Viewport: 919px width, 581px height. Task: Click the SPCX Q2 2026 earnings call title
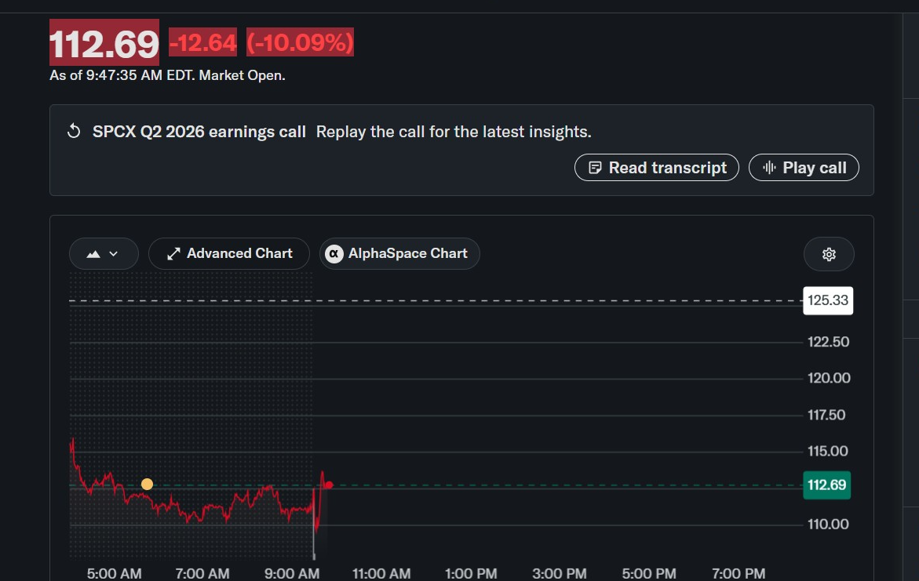(x=199, y=132)
